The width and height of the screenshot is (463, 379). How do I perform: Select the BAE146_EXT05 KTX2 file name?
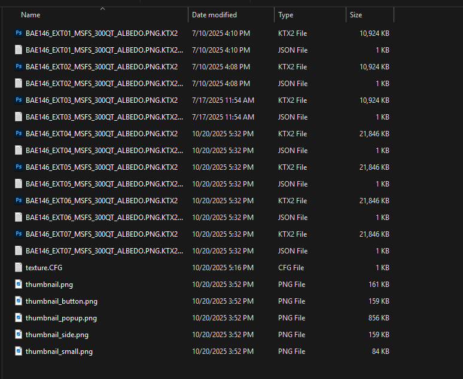click(101, 167)
